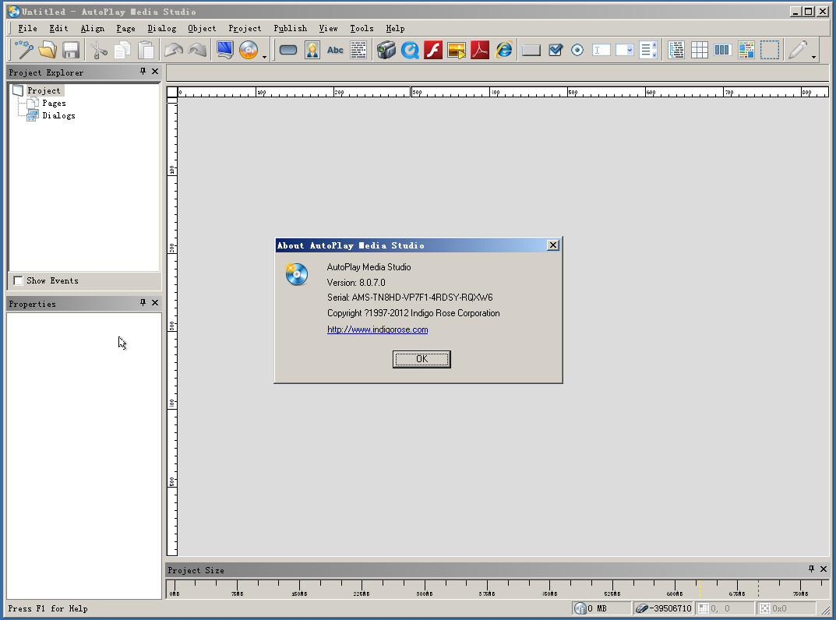The image size is (836, 620).
Task: Insert a PDF object with the Acrobat icon
Action: point(481,50)
